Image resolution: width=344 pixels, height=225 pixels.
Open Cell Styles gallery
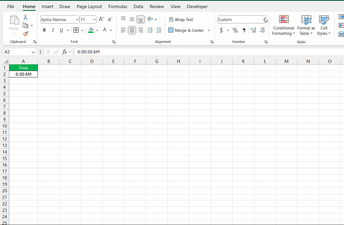[x=324, y=25]
